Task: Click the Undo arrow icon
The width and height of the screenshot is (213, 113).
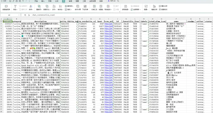Action: [23, 1]
